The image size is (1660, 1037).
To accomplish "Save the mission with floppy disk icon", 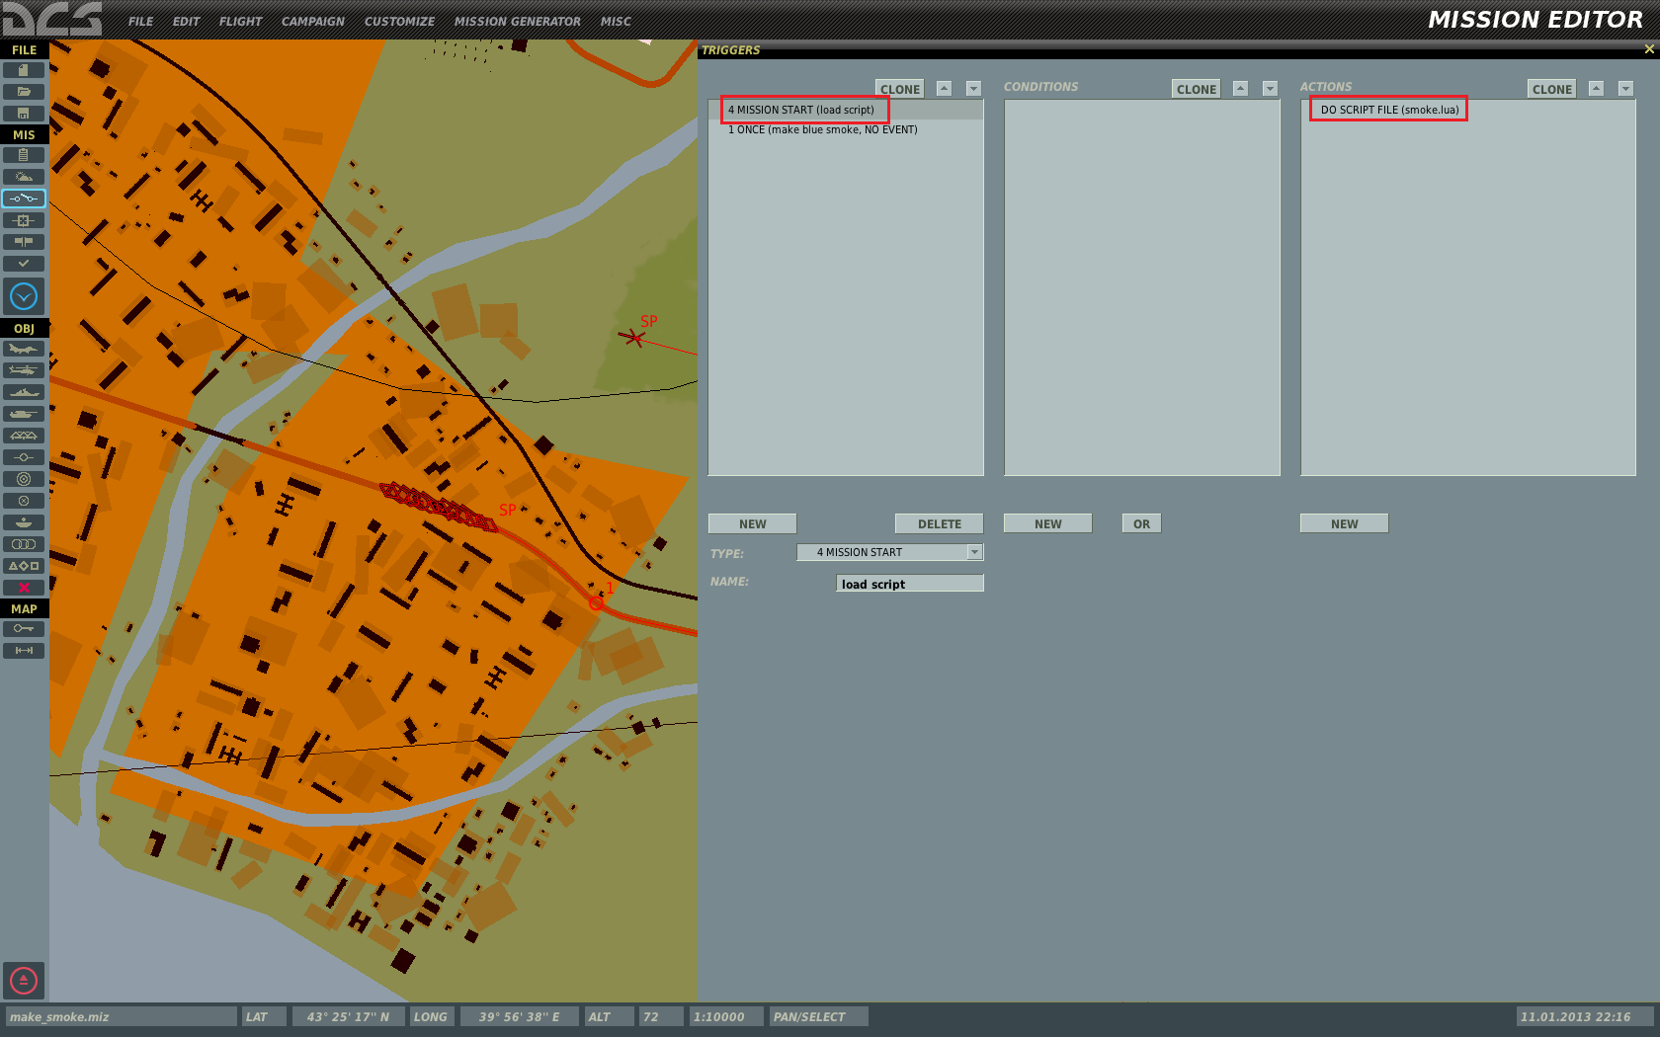I will 24,114.
